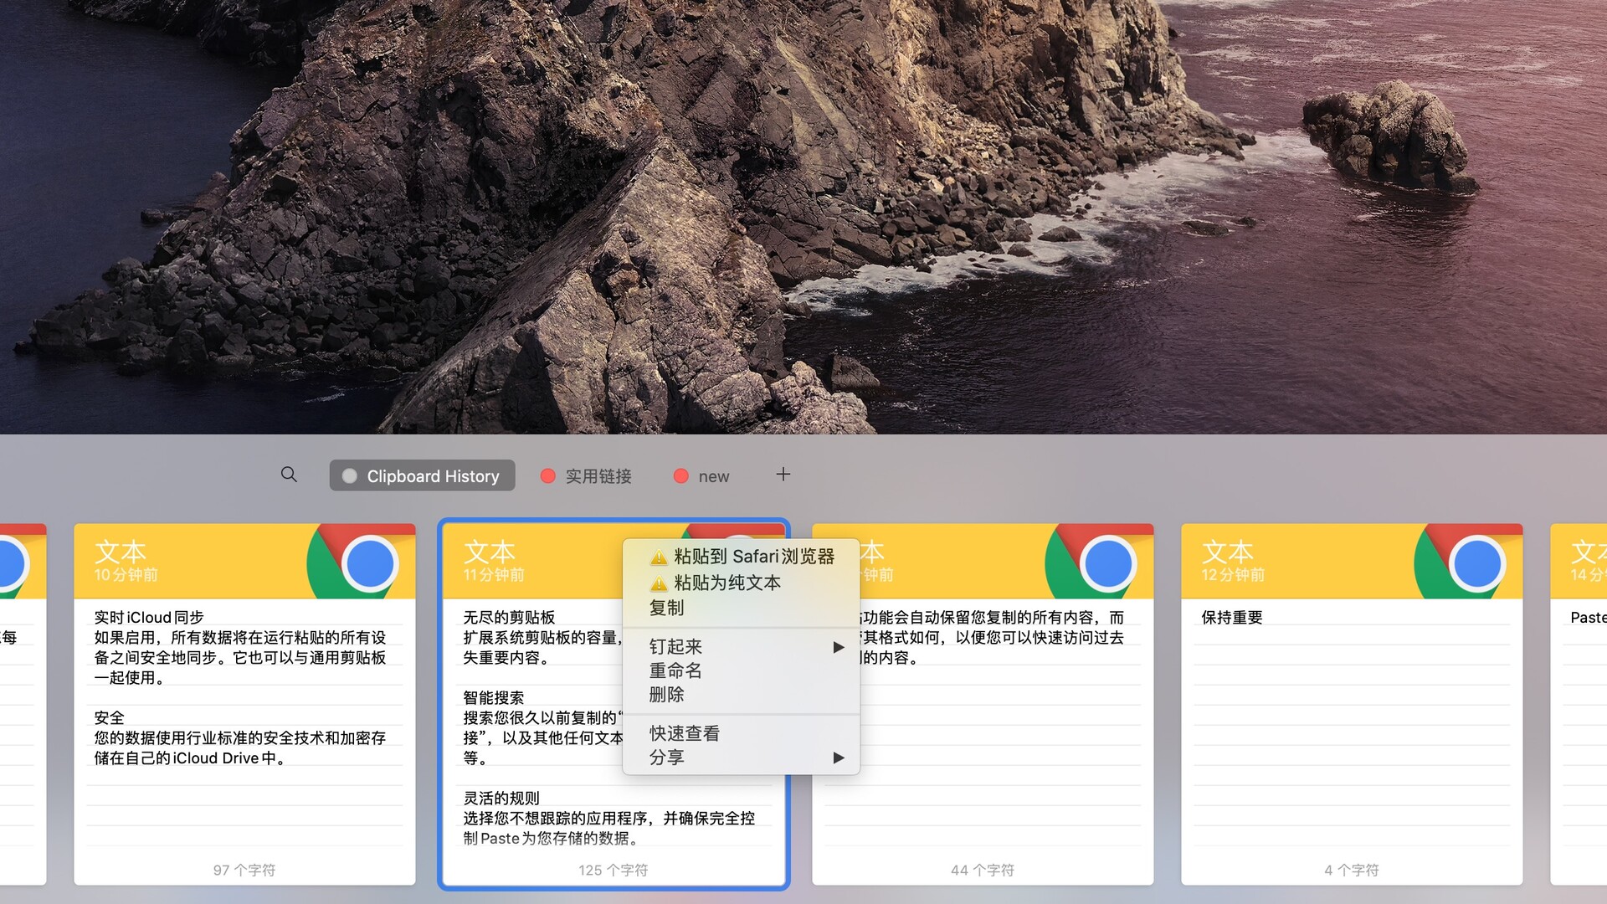Expand the 钉起来 submenu arrow
Screen dimensions: 1607x904
838,647
